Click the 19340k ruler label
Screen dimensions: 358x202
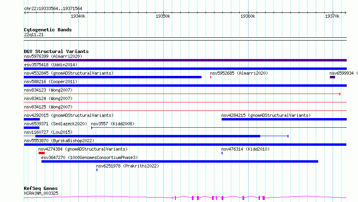[x=78, y=16]
